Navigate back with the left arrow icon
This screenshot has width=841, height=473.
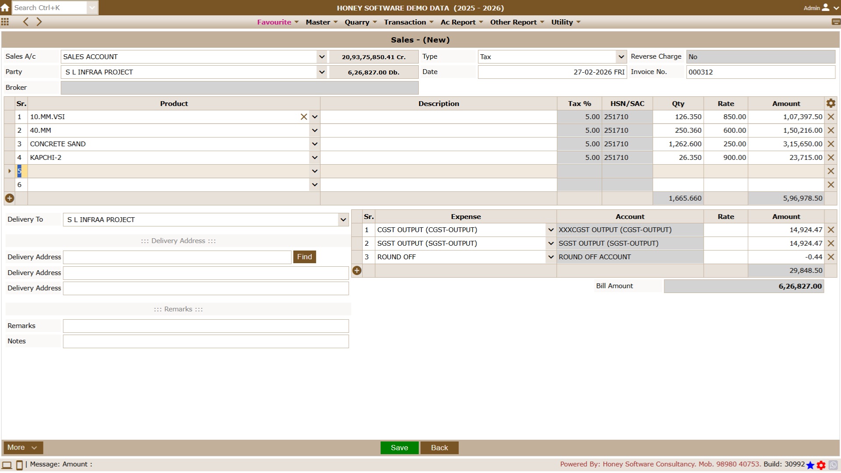(26, 22)
